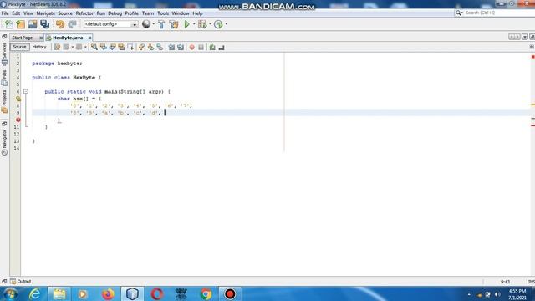This screenshot has height=301, width=535.
Task: Click the red error marker on line 10
Action: 18,120
